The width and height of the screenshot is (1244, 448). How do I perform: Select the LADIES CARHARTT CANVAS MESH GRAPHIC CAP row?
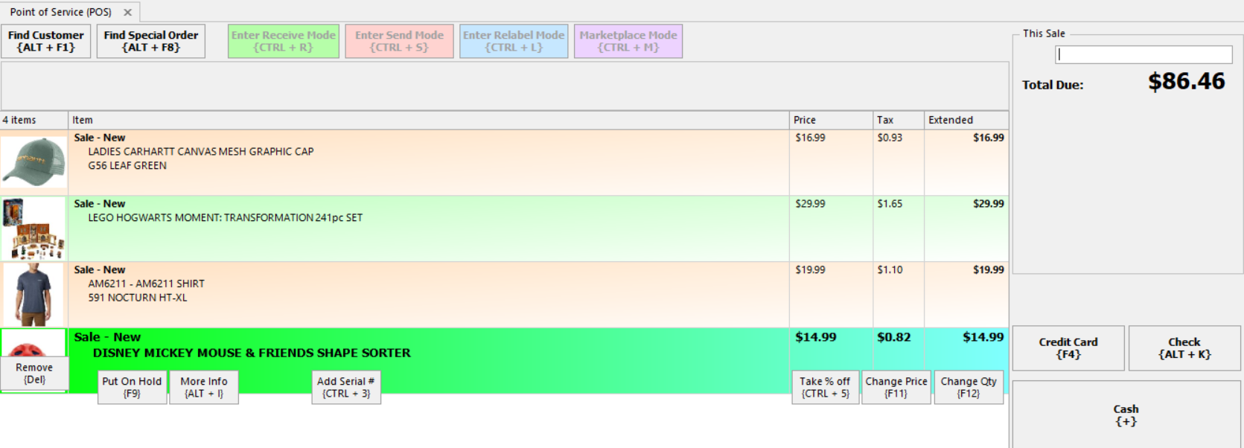coord(504,163)
